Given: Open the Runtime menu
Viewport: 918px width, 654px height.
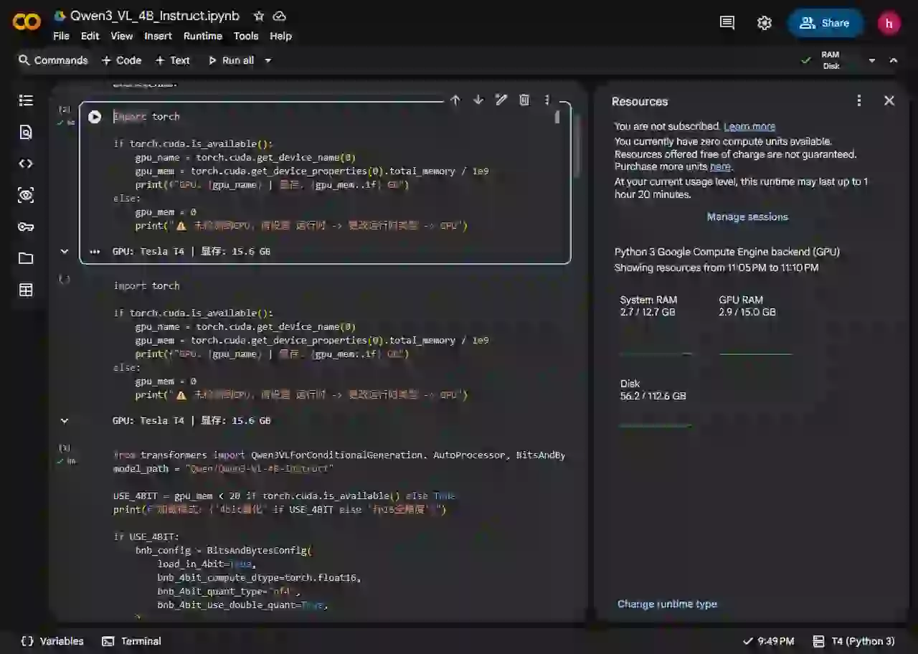Looking at the screenshot, I should pyautogui.click(x=202, y=36).
